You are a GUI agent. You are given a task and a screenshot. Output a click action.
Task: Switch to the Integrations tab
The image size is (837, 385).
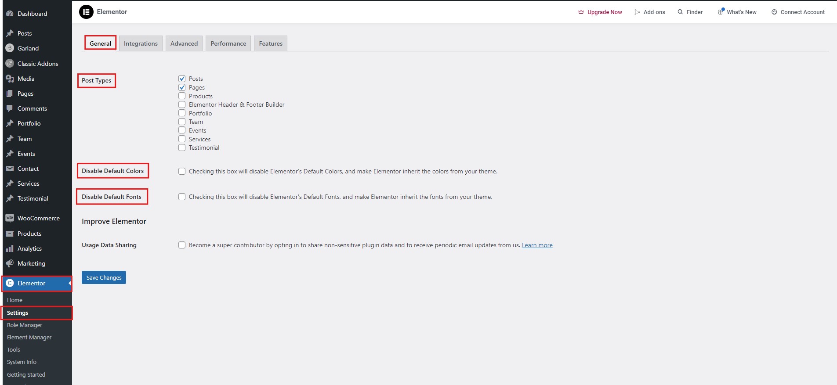point(141,43)
